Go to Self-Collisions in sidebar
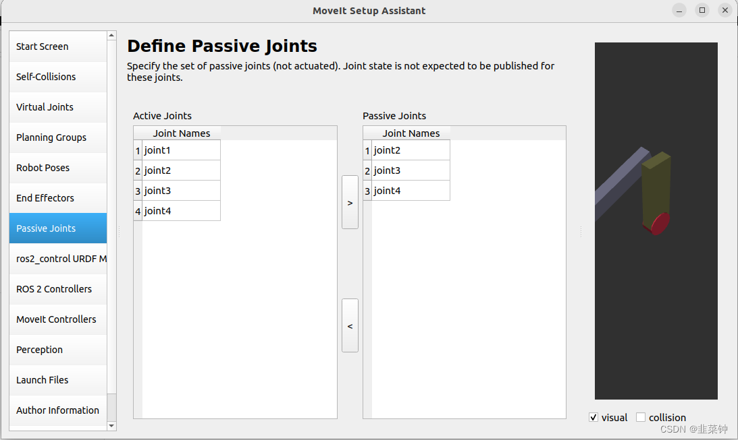 [58, 77]
